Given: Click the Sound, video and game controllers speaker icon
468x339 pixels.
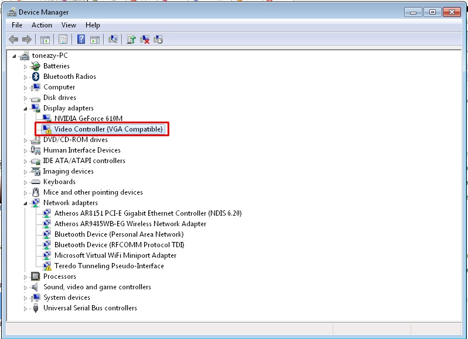Looking at the screenshot, I should tap(35, 287).
